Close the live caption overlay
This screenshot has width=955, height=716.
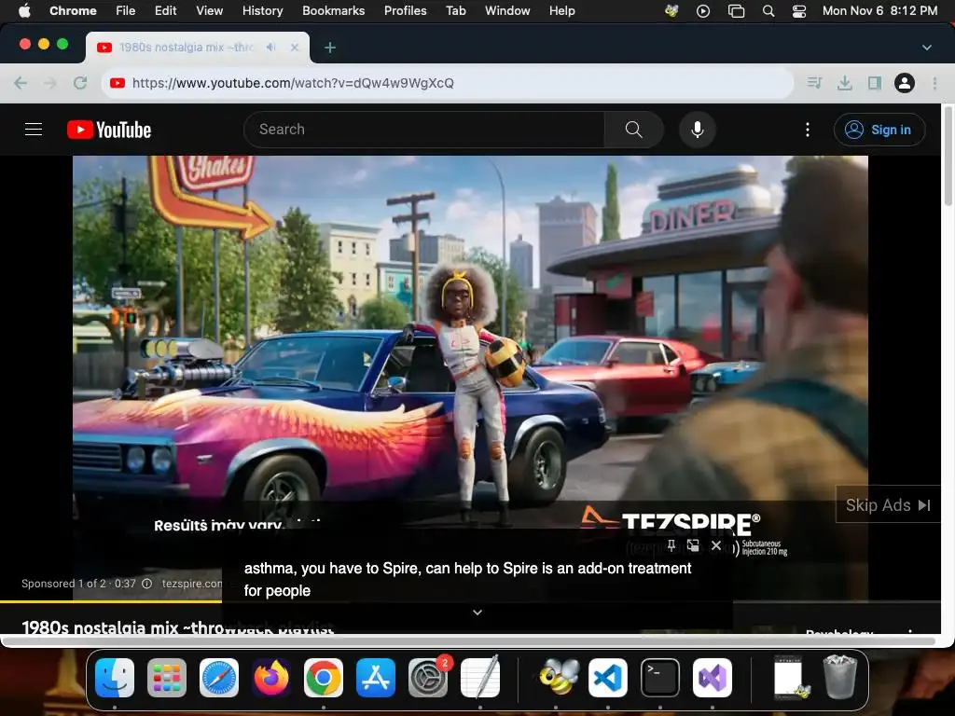[716, 545]
